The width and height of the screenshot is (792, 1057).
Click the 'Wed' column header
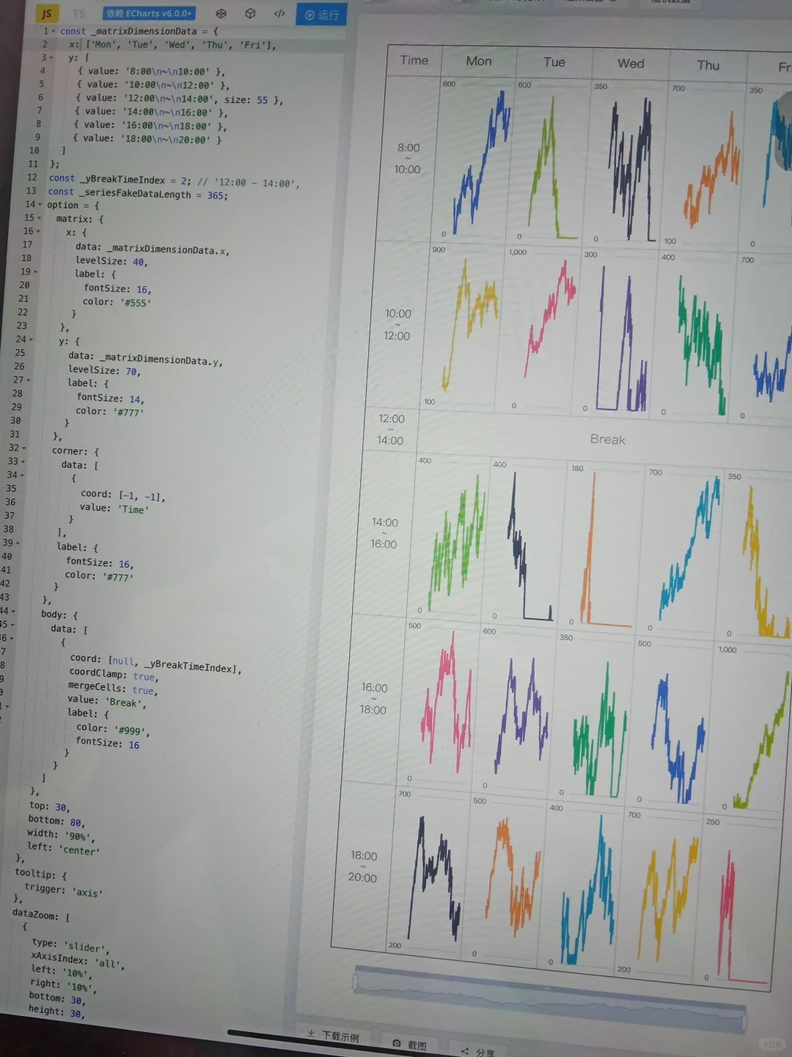click(631, 64)
